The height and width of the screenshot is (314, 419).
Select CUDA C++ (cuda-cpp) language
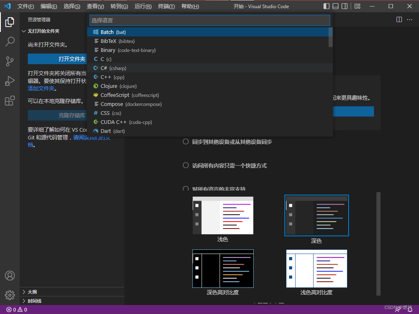[x=210, y=122]
